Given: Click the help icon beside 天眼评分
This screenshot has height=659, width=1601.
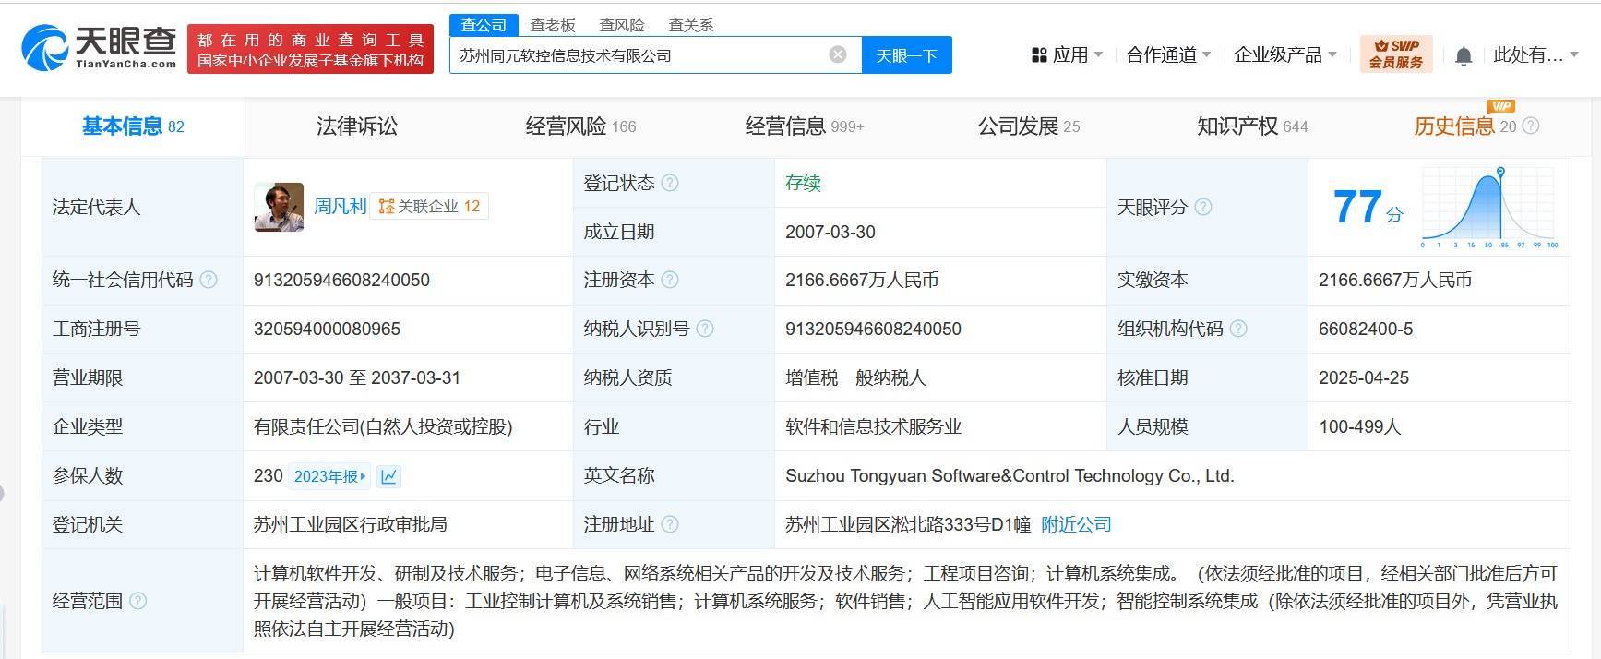Looking at the screenshot, I should 1203,207.
